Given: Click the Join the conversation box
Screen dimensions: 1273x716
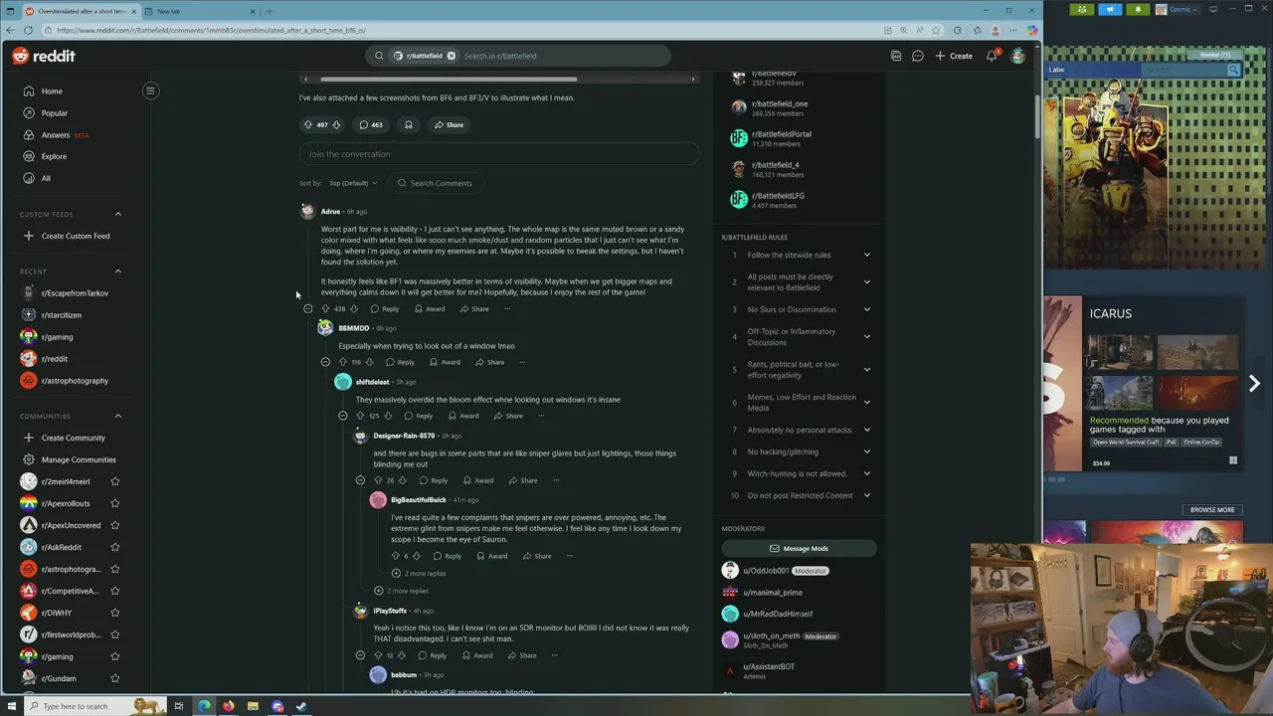Looking at the screenshot, I should pos(499,154).
